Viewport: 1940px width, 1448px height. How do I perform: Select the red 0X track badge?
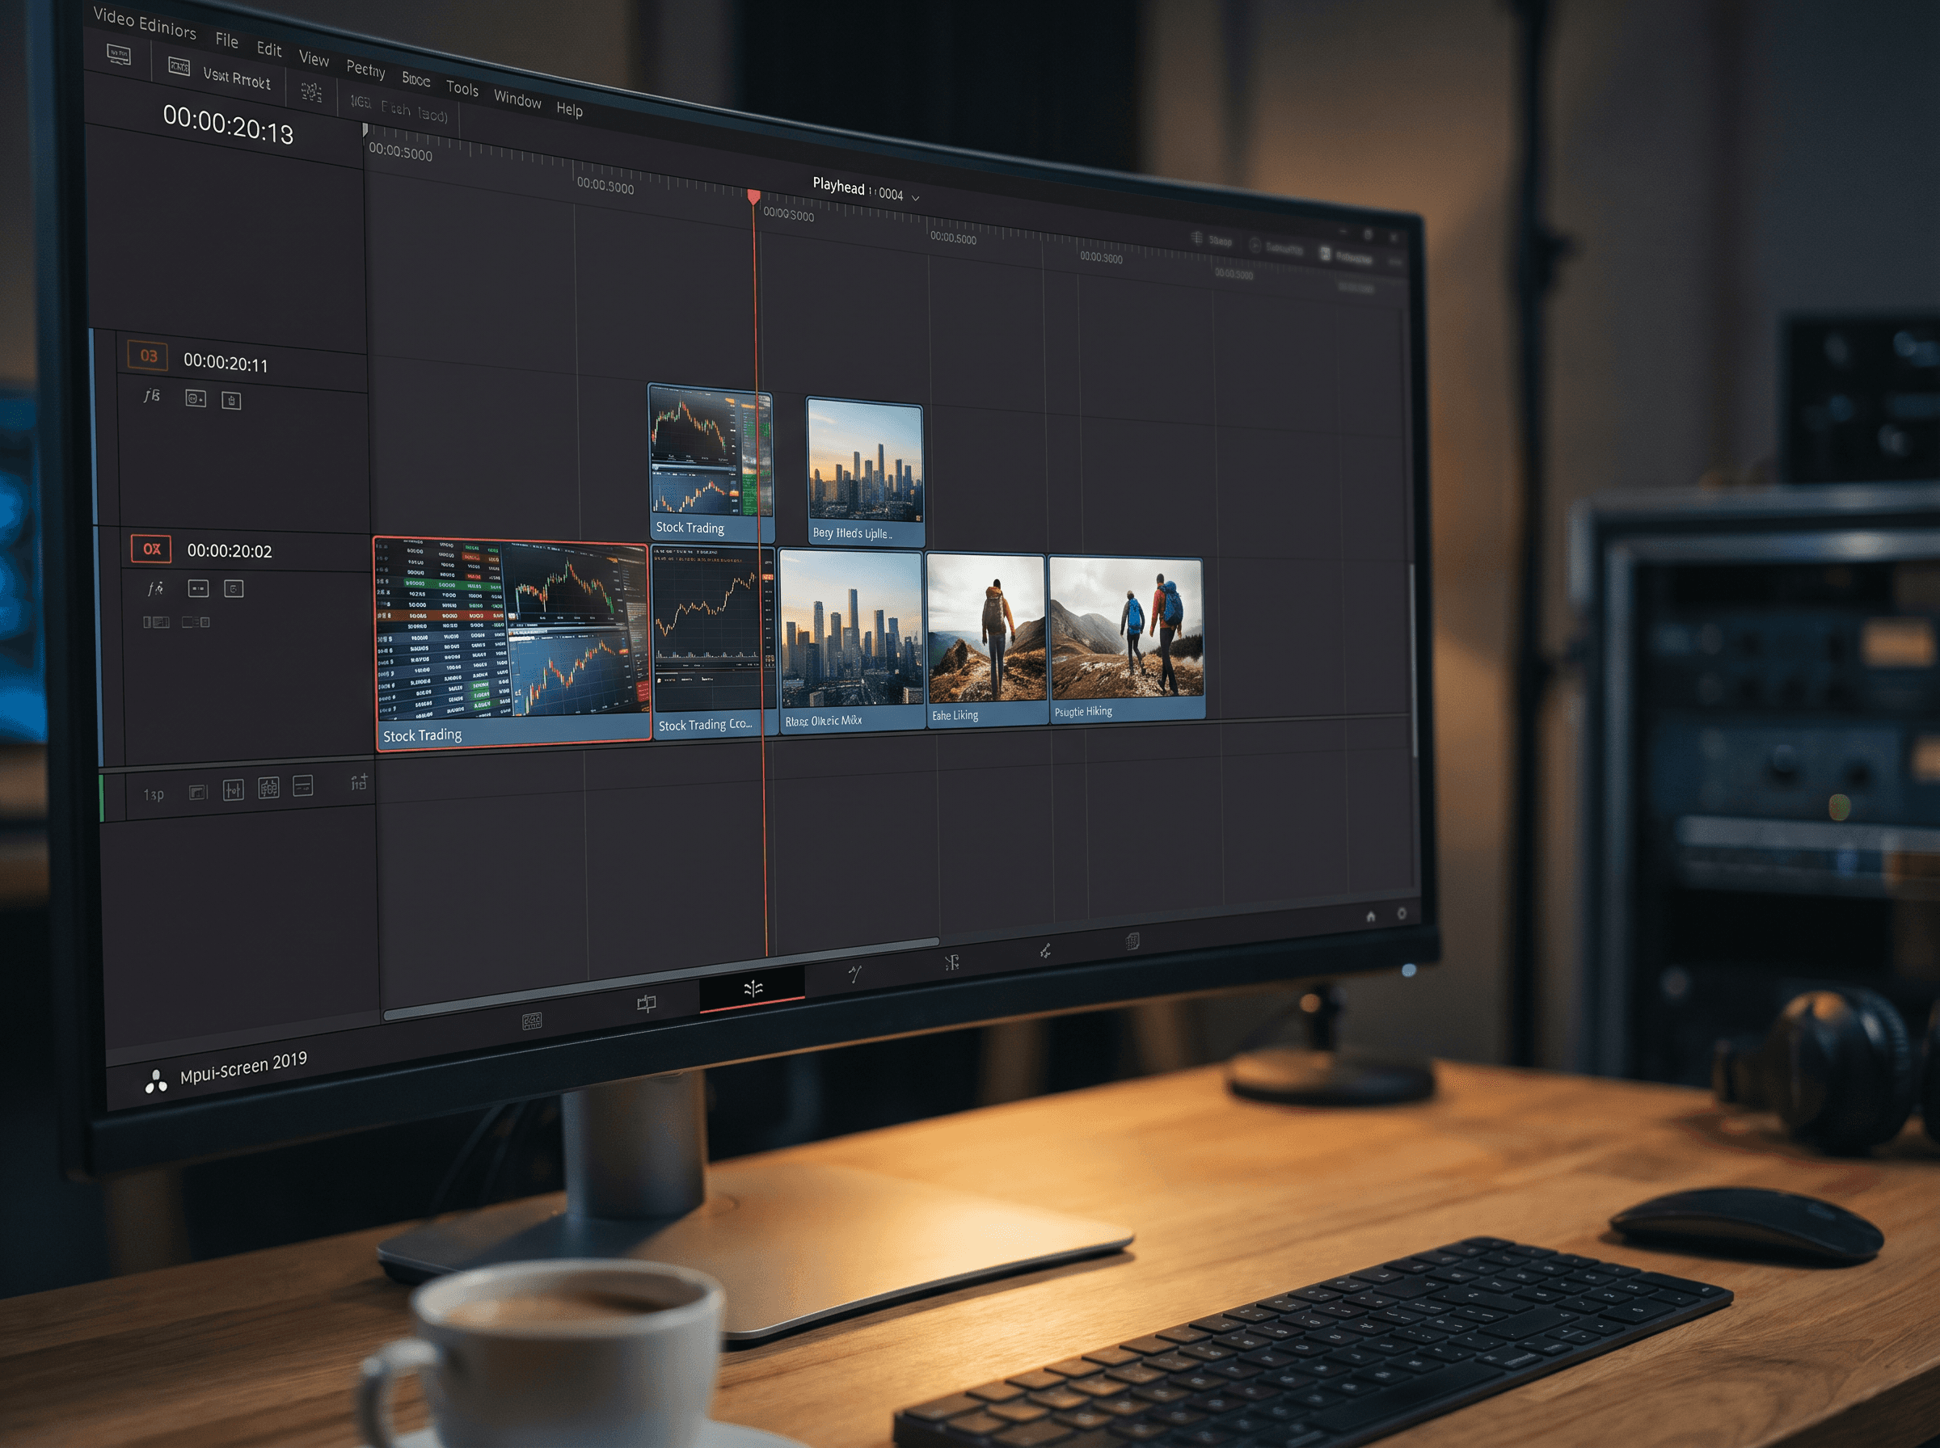(151, 549)
